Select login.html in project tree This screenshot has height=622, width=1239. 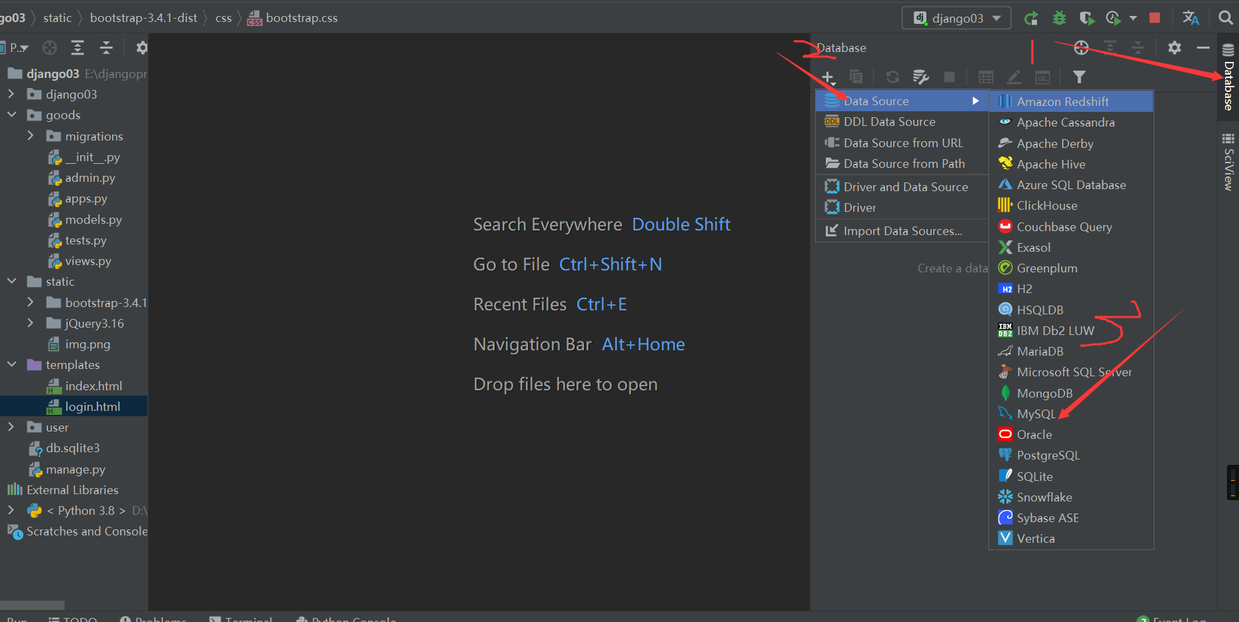[x=74, y=406]
